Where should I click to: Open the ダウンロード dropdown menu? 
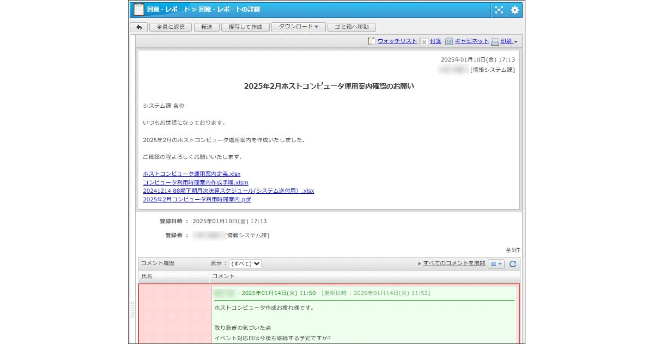[x=298, y=27]
